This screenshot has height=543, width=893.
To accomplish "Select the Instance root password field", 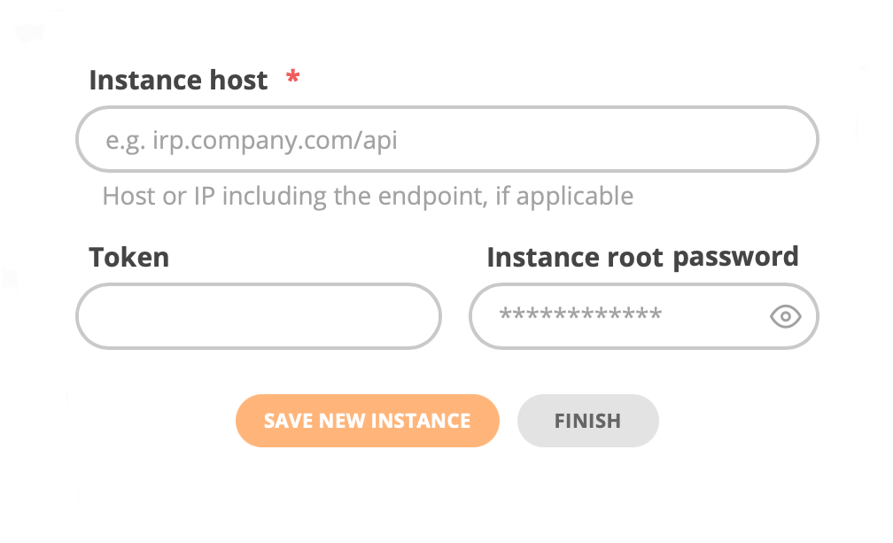I will point(643,316).
